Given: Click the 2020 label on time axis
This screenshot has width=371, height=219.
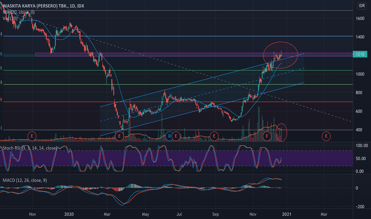Looking at the screenshot, I should 69,214.
